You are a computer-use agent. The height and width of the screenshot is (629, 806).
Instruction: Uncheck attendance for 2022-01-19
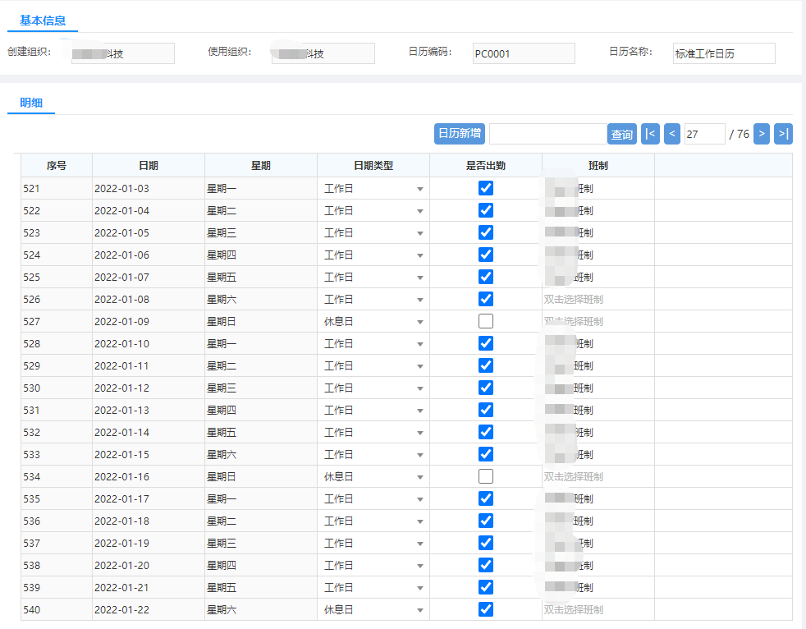486,543
